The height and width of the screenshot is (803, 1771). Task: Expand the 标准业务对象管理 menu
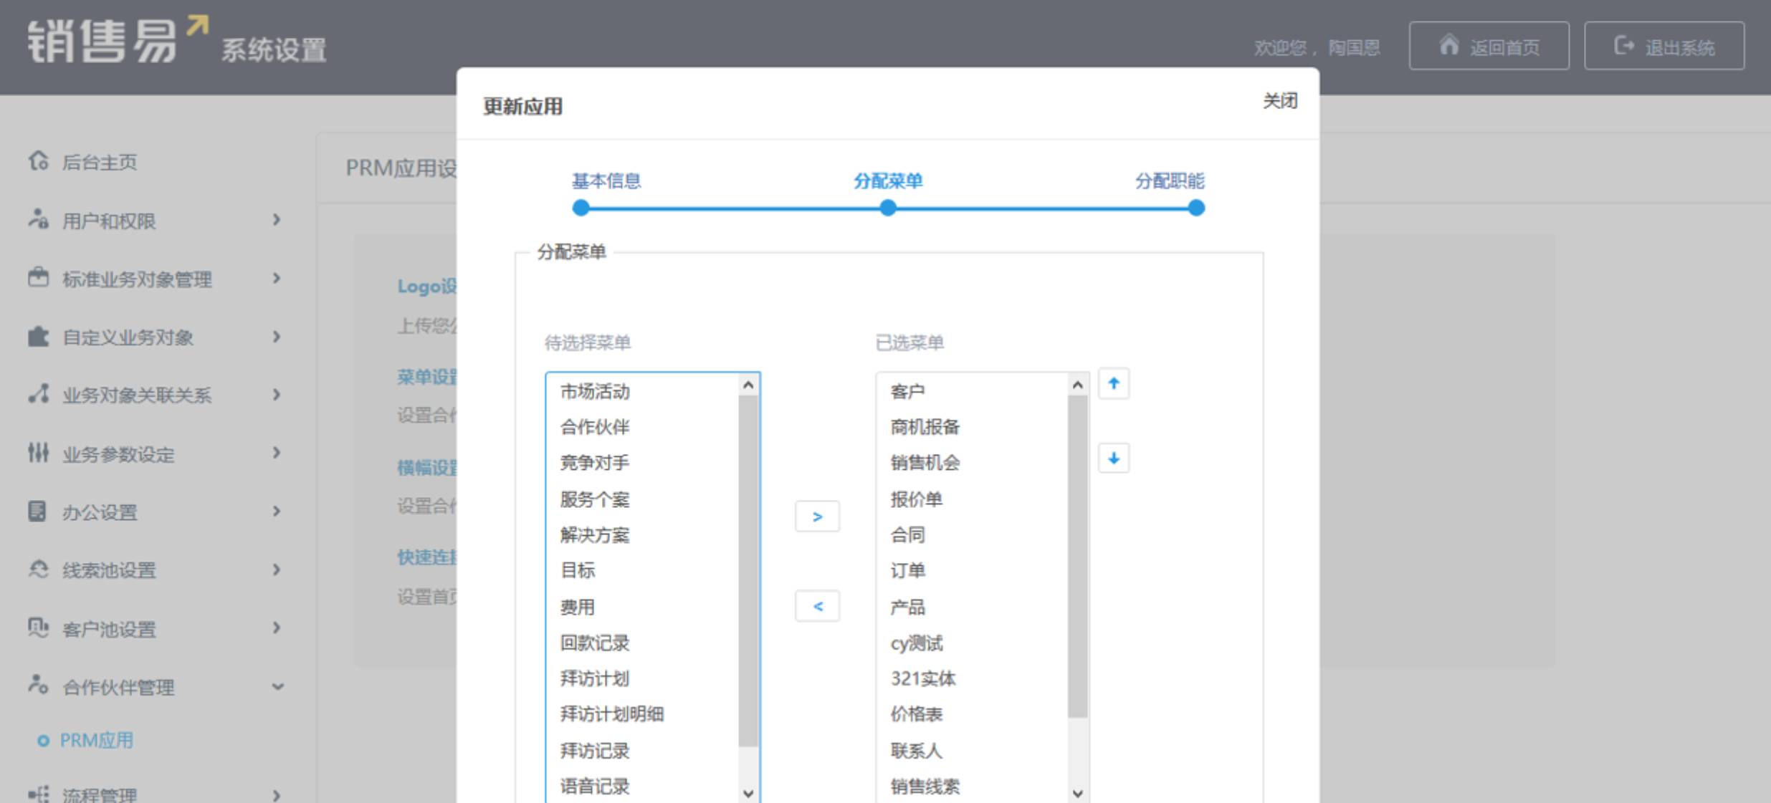[277, 278]
